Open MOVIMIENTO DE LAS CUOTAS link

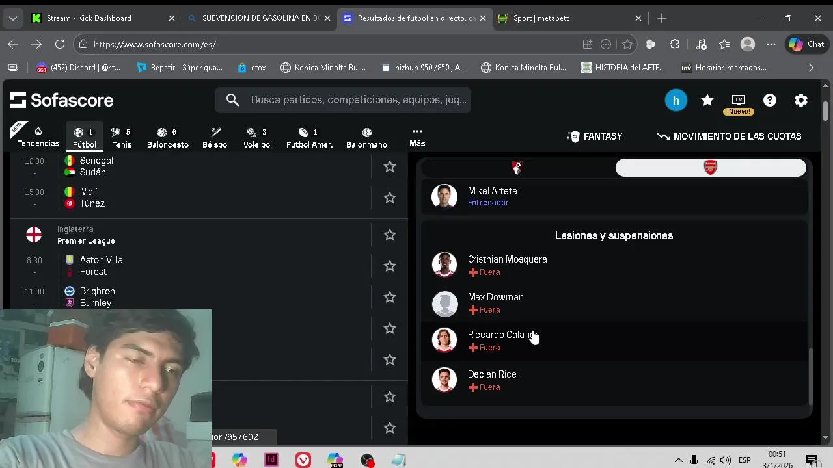coord(729,136)
